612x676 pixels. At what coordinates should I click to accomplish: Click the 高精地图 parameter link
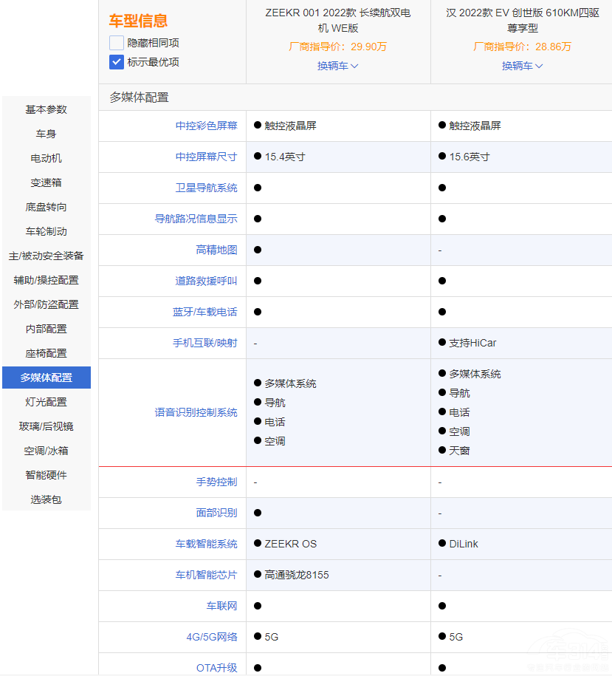216,250
